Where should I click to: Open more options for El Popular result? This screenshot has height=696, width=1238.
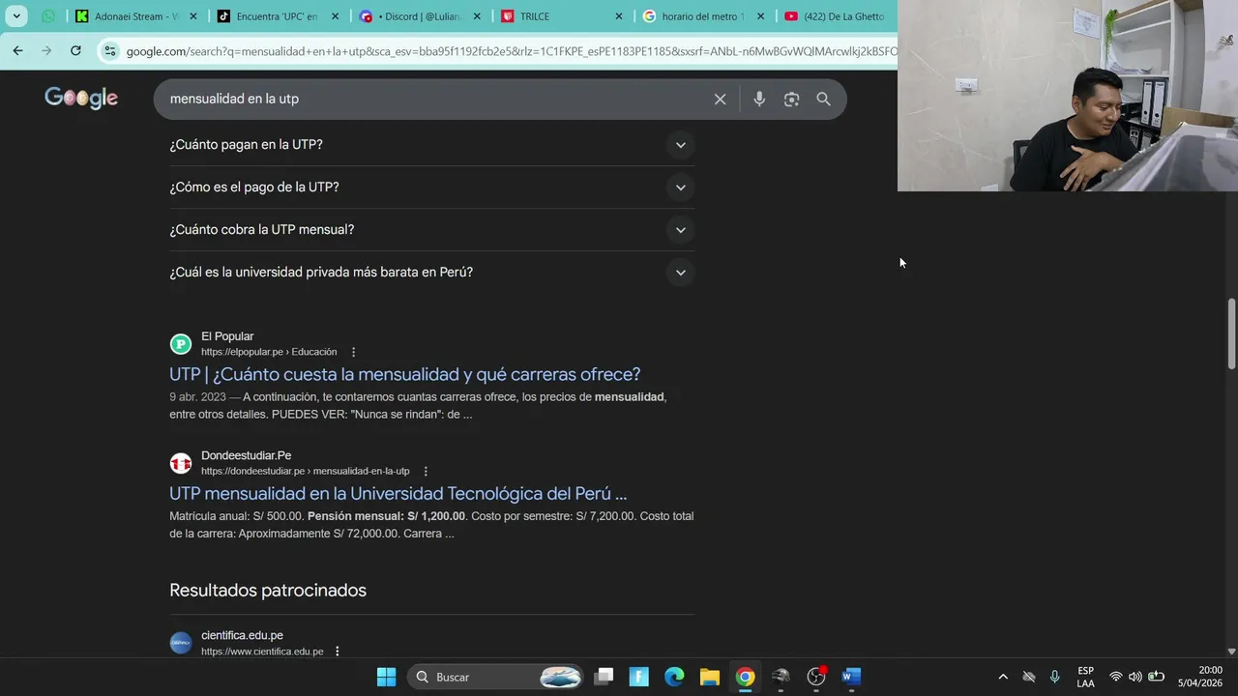click(353, 352)
